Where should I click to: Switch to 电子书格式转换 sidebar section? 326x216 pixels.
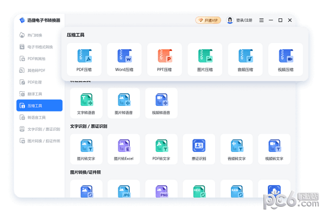point(39,47)
